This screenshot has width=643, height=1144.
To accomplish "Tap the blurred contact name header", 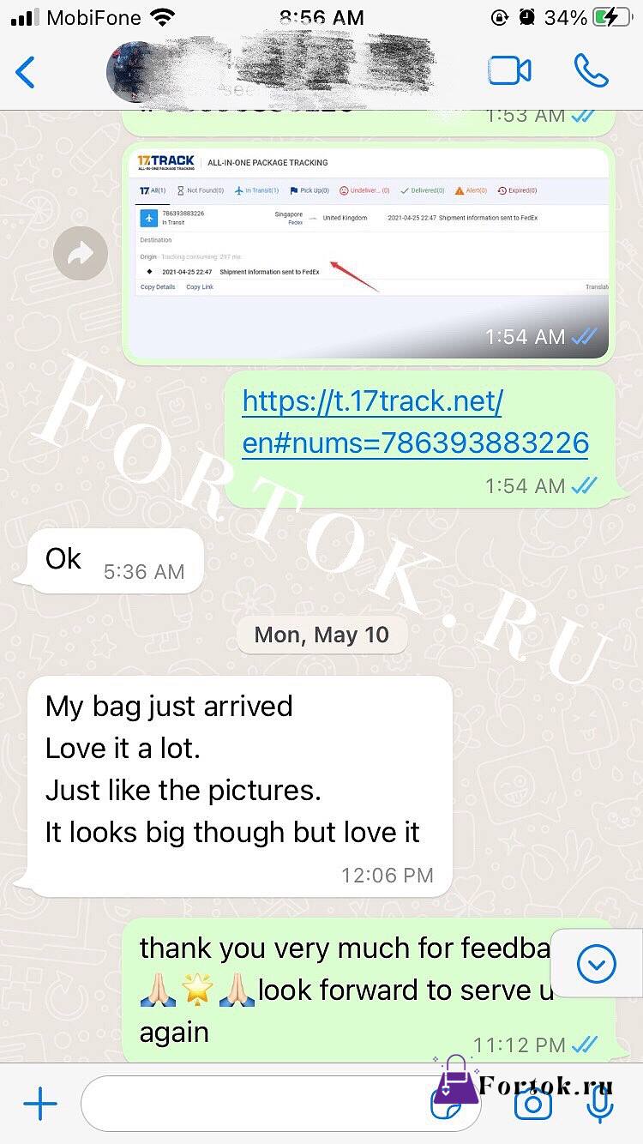I will click(291, 69).
